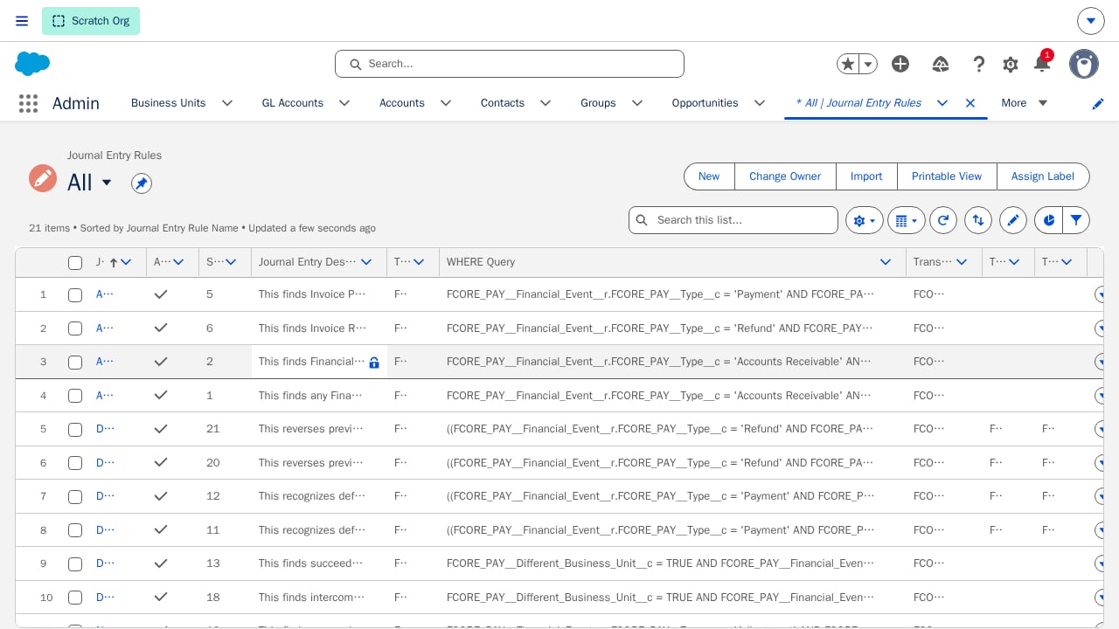The image size is (1119, 629).
Task: Click the sort arrows list button
Action: (x=978, y=220)
